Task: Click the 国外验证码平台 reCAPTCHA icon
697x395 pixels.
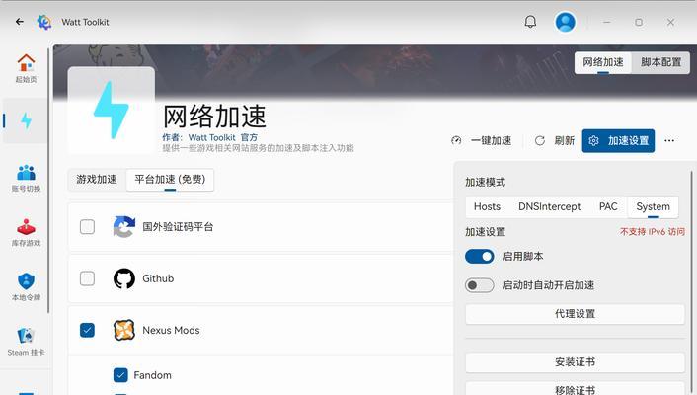Action: coord(123,226)
